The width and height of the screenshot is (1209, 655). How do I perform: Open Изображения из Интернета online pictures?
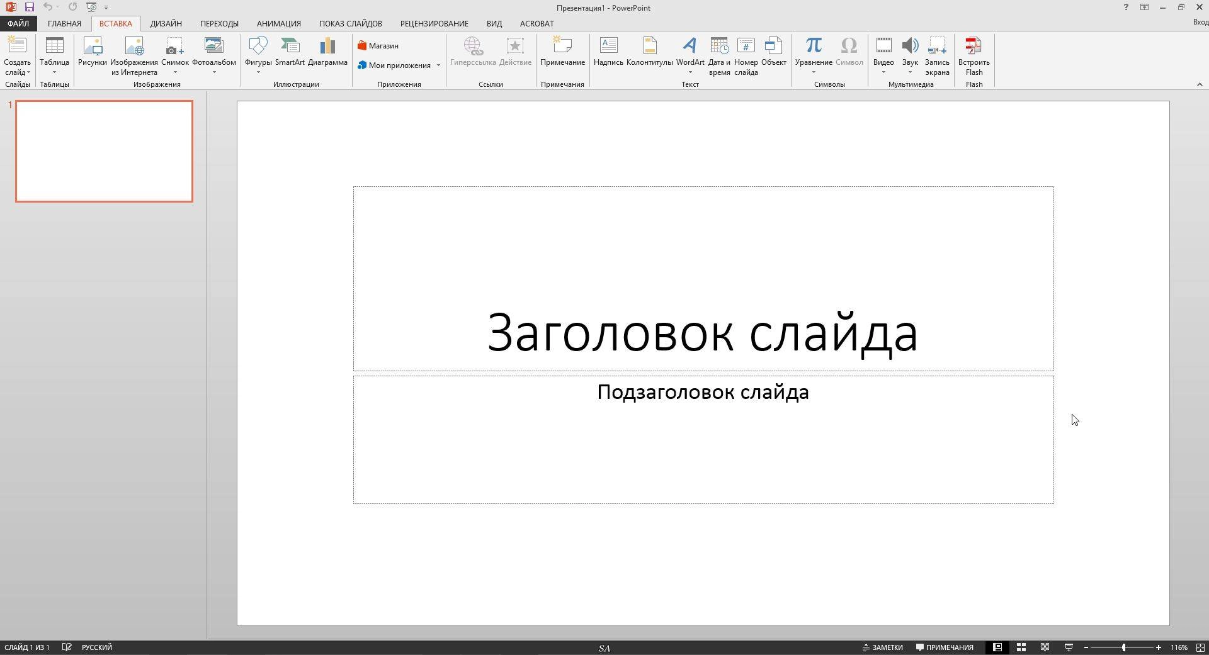coord(134,56)
